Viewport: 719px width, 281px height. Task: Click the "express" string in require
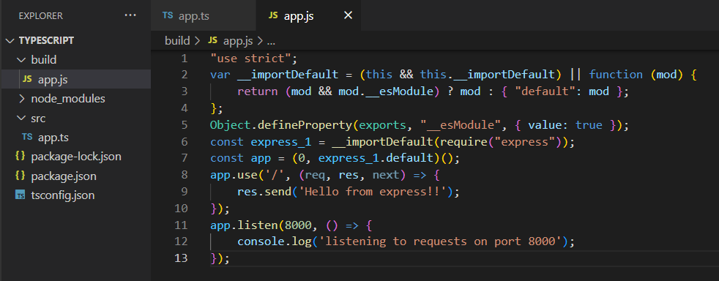(x=524, y=142)
